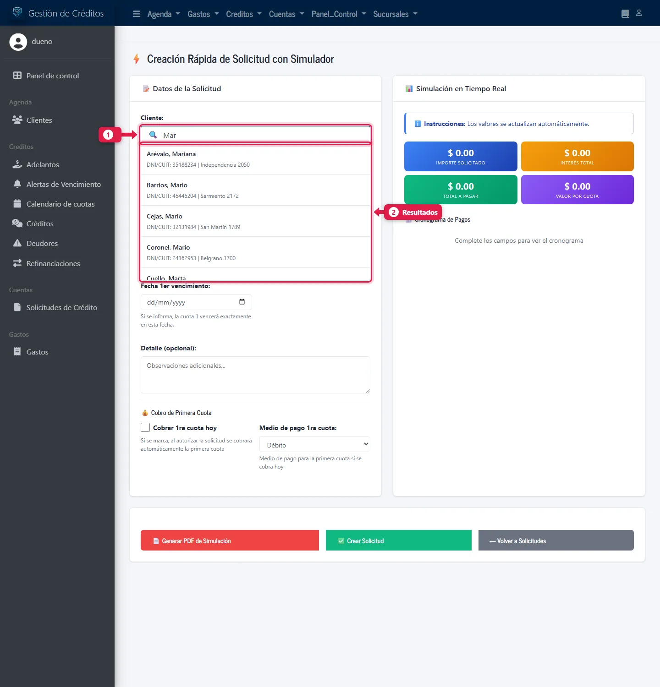Screen dimensions: 660x687
Task: Click the hamburger sidebar toggle icon
Action: 137,14
